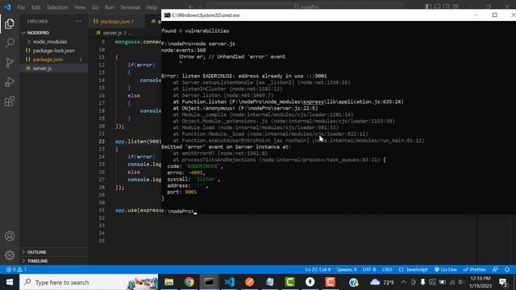Screen dimensions: 516x290
Task: Click the volume speaker tray icon
Action: [x=461, y=282]
